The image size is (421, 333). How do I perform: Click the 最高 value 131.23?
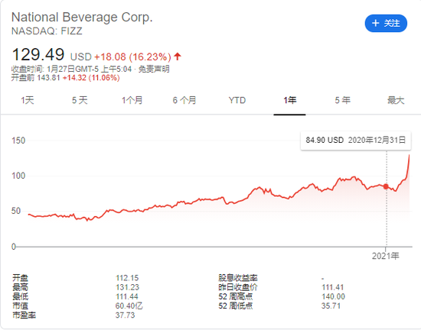pos(127,287)
